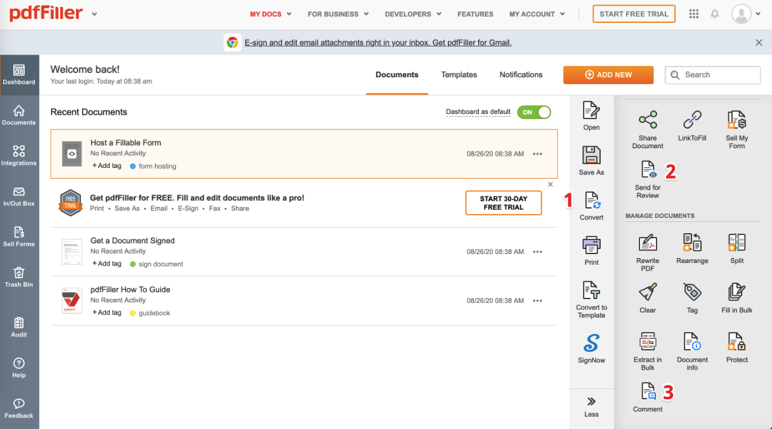Open the Rewrite PDF tool
The image size is (772, 429).
[x=647, y=243]
